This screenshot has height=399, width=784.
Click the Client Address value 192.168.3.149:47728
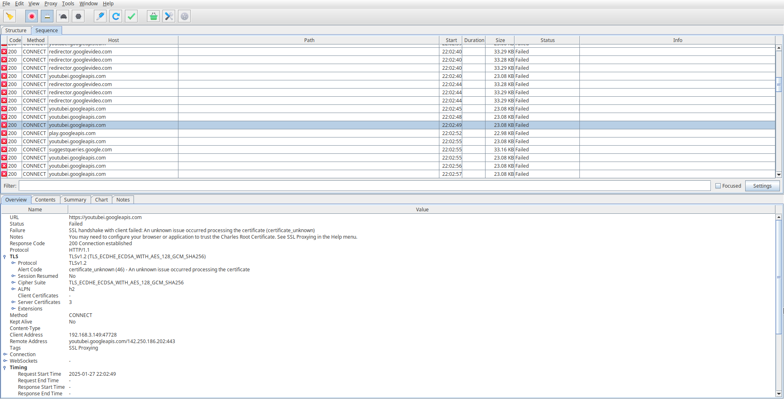pyautogui.click(x=93, y=335)
